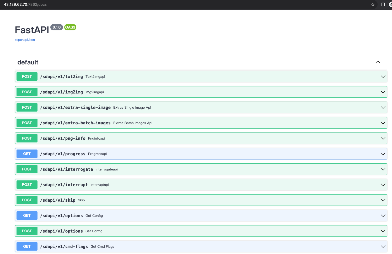Viewport: 392px width, 254px height.
Task: Click the POST badge for img2img
Action: [27, 92]
